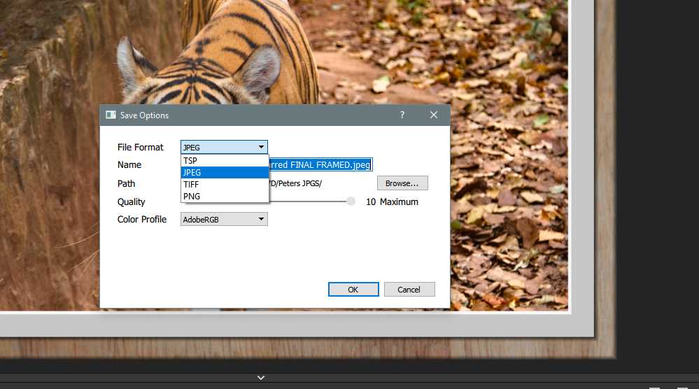Click the Save Options title bar text
The height and width of the screenshot is (389, 699).
point(144,115)
